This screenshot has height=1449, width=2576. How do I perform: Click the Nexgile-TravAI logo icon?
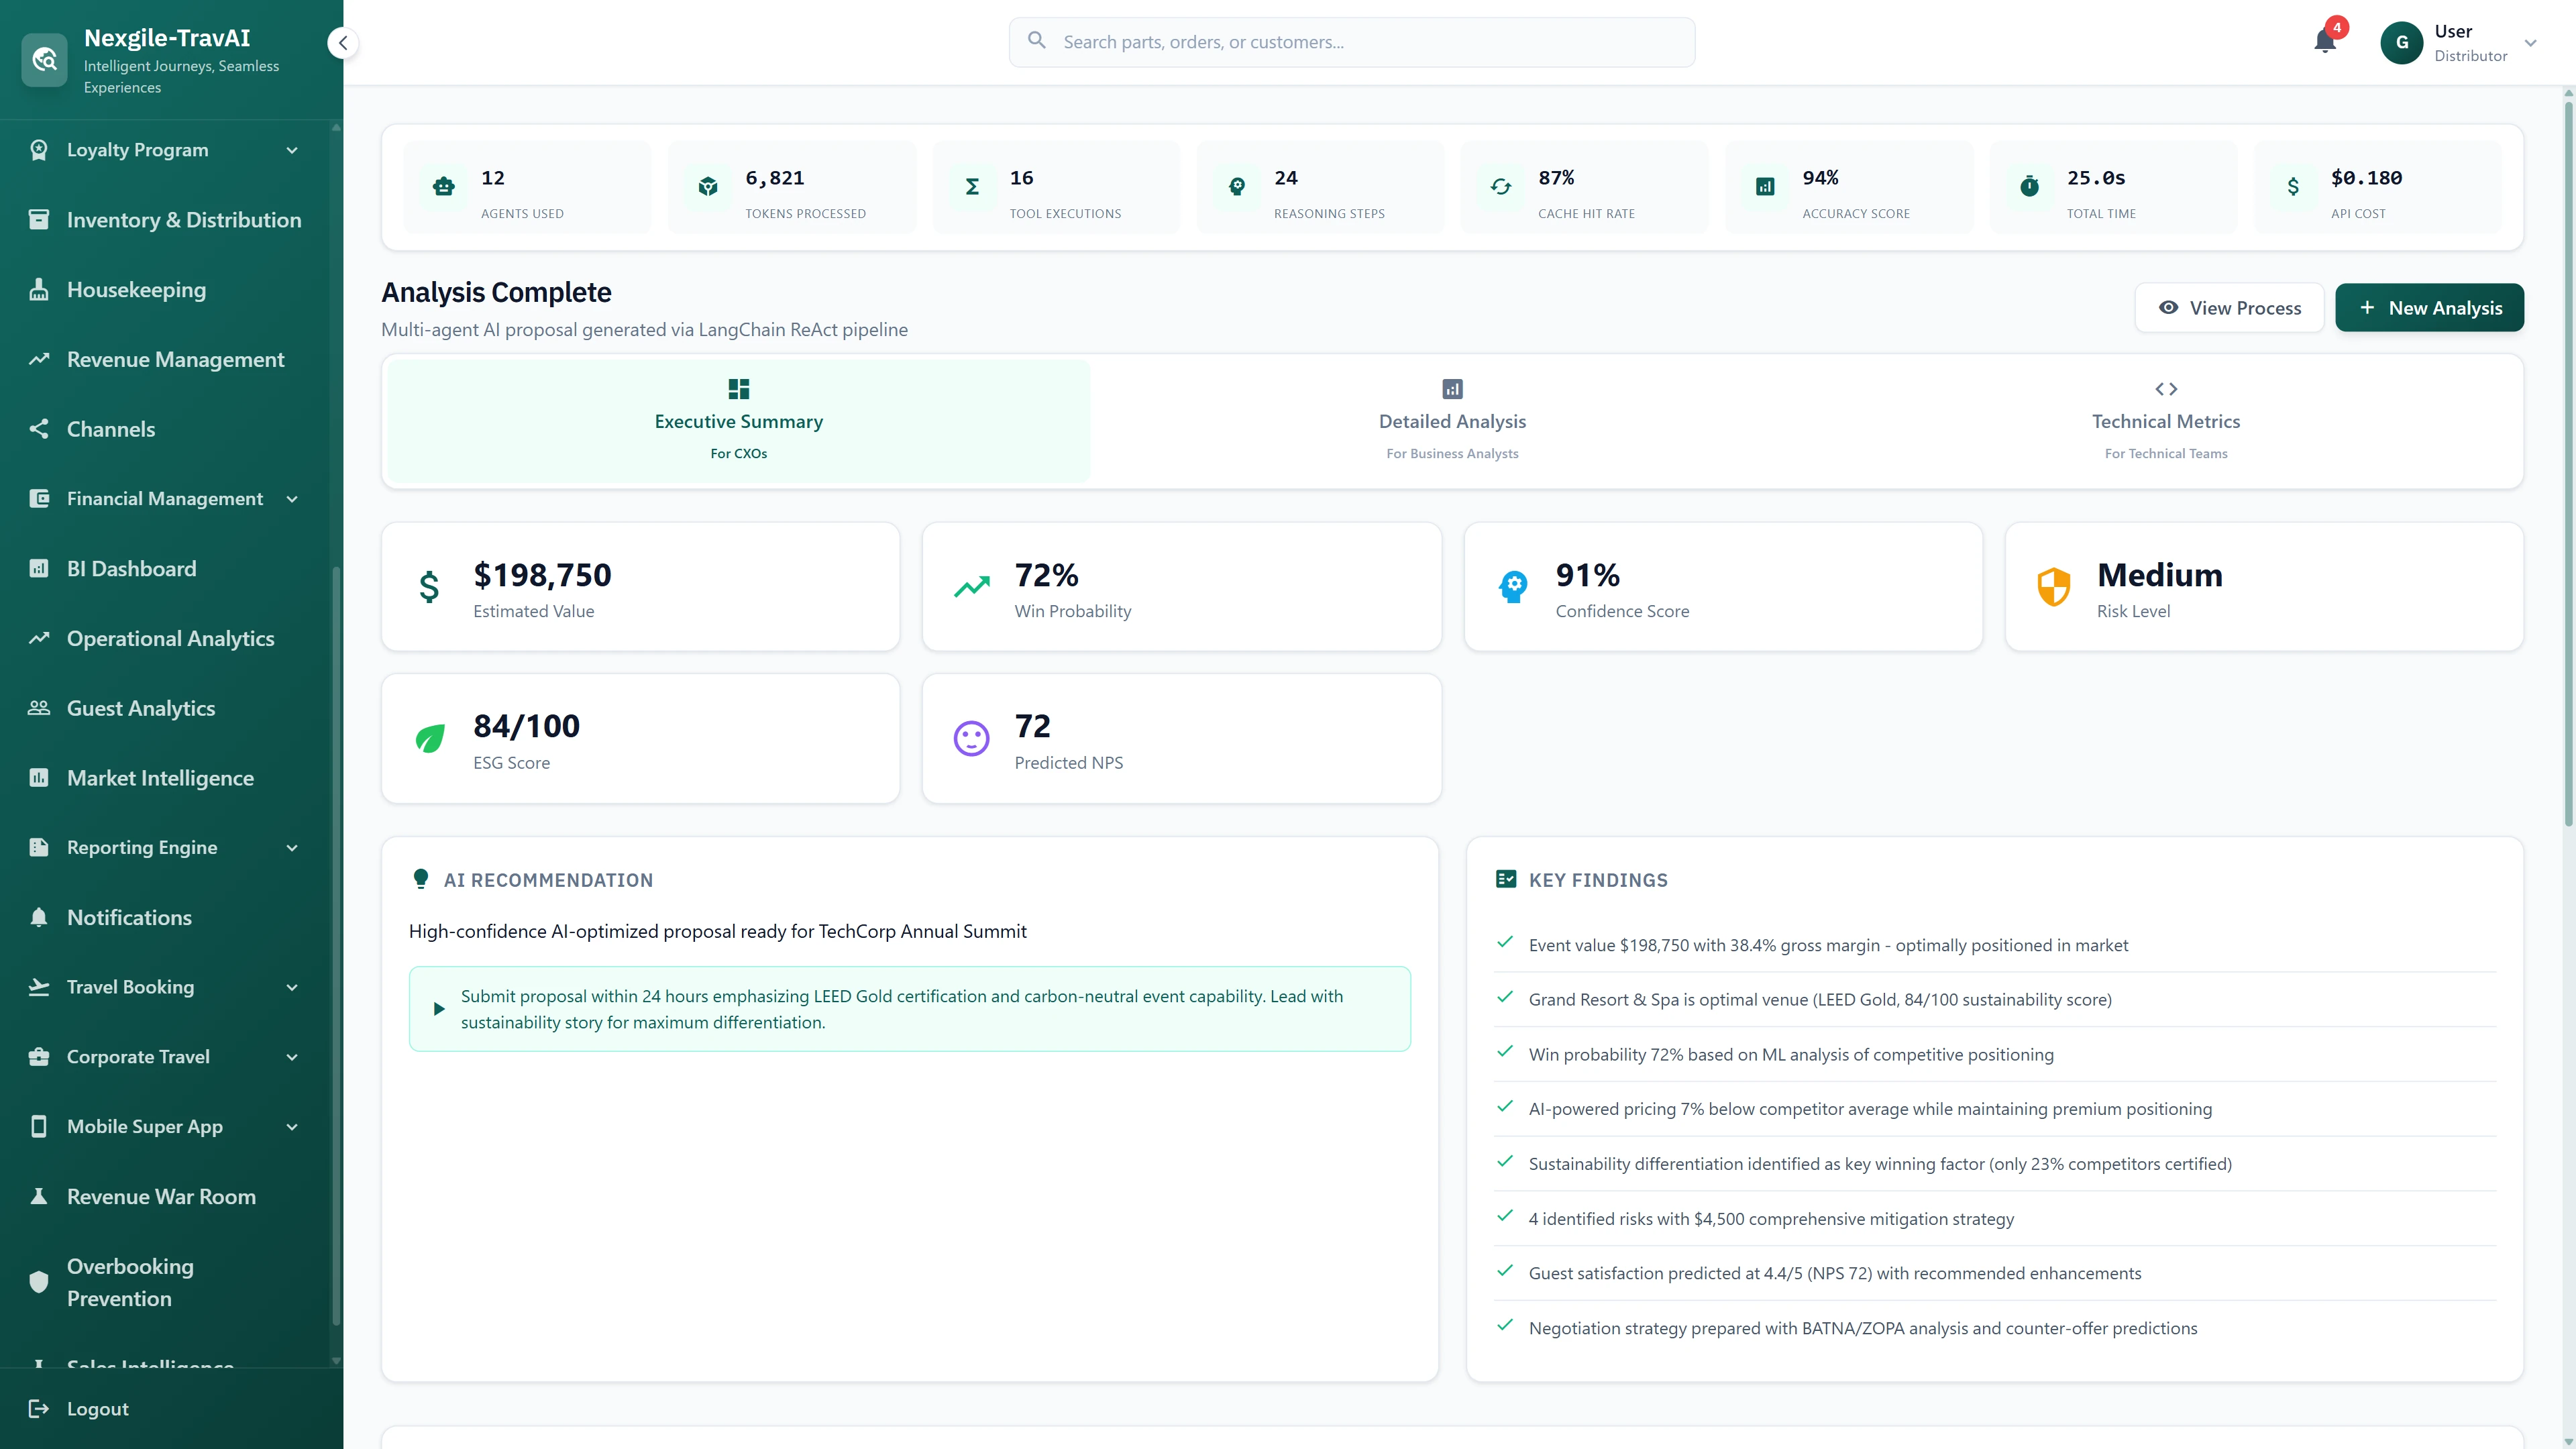(x=44, y=59)
